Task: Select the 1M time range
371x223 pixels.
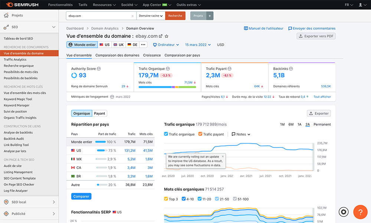Action: point(282,124)
